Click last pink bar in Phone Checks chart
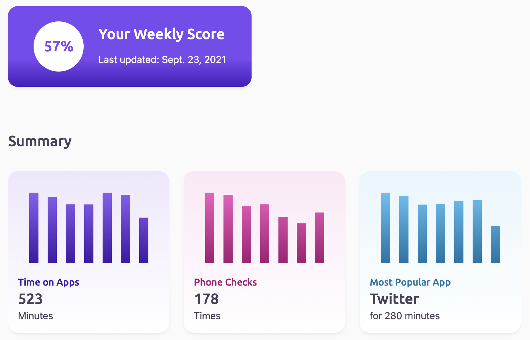Image resolution: width=530 pixels, height=340 pixels. click(320, 238)
